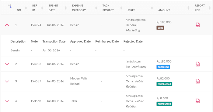Click Bensin value under Description
This screenshot has height=112, width=213.
pyautogui.click(x=15, y=50)
